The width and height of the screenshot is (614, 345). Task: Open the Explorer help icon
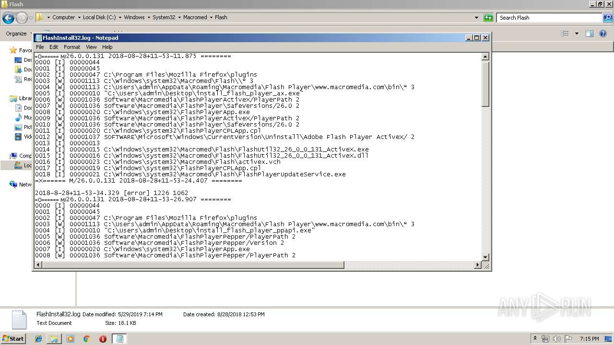(x=603, y=34)
